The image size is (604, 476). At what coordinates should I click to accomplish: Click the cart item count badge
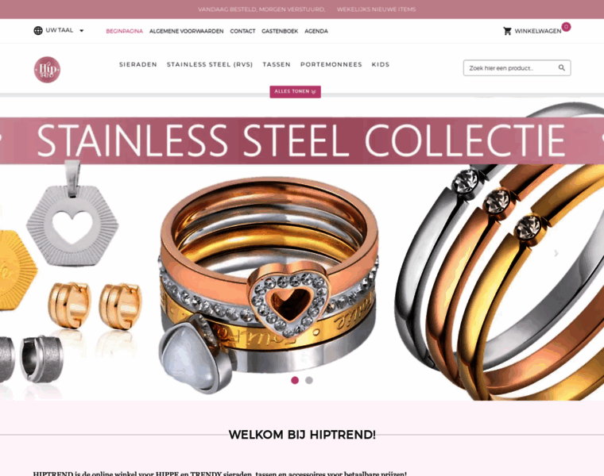[x=566, y=26]
